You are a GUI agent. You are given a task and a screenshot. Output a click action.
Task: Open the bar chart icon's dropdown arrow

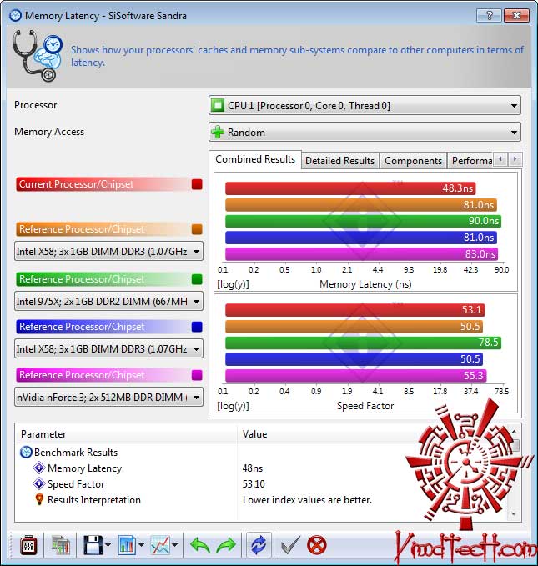[141, 545]
